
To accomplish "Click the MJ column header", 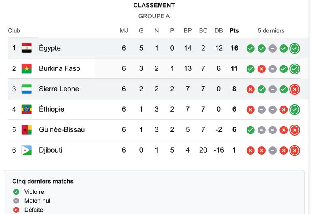I will [124, 30].
